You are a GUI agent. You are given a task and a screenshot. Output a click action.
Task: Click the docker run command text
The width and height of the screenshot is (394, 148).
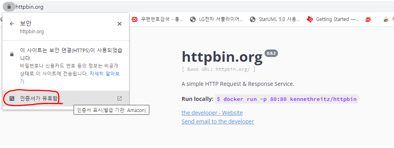(x=286, y=99)
